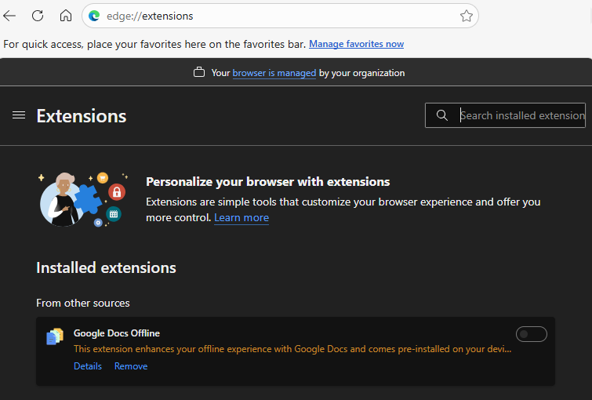Open Manage favorites now link
This screenshot has width=592, height=400.
[357, 44]
